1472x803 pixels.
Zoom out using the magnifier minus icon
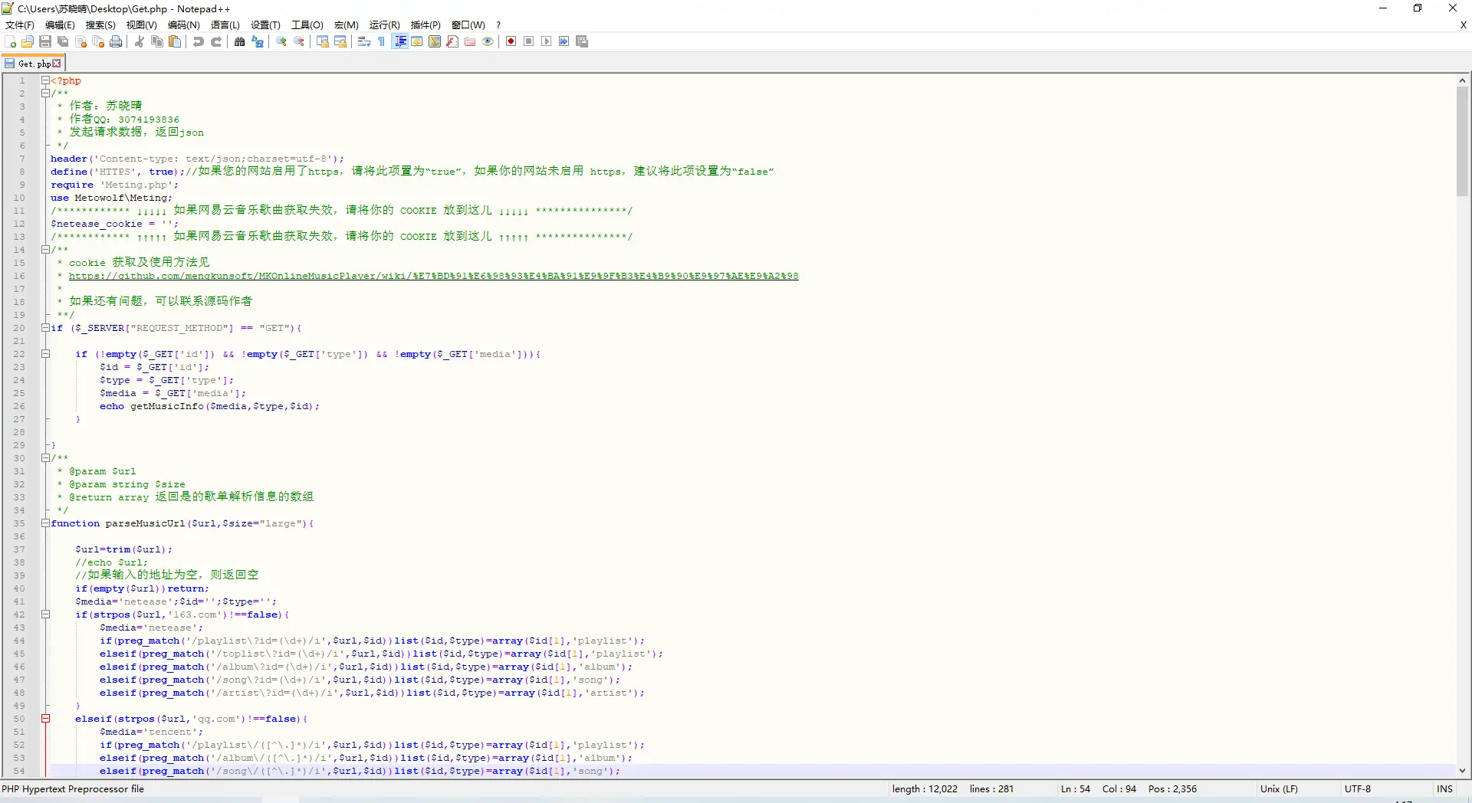click(299, 41)
